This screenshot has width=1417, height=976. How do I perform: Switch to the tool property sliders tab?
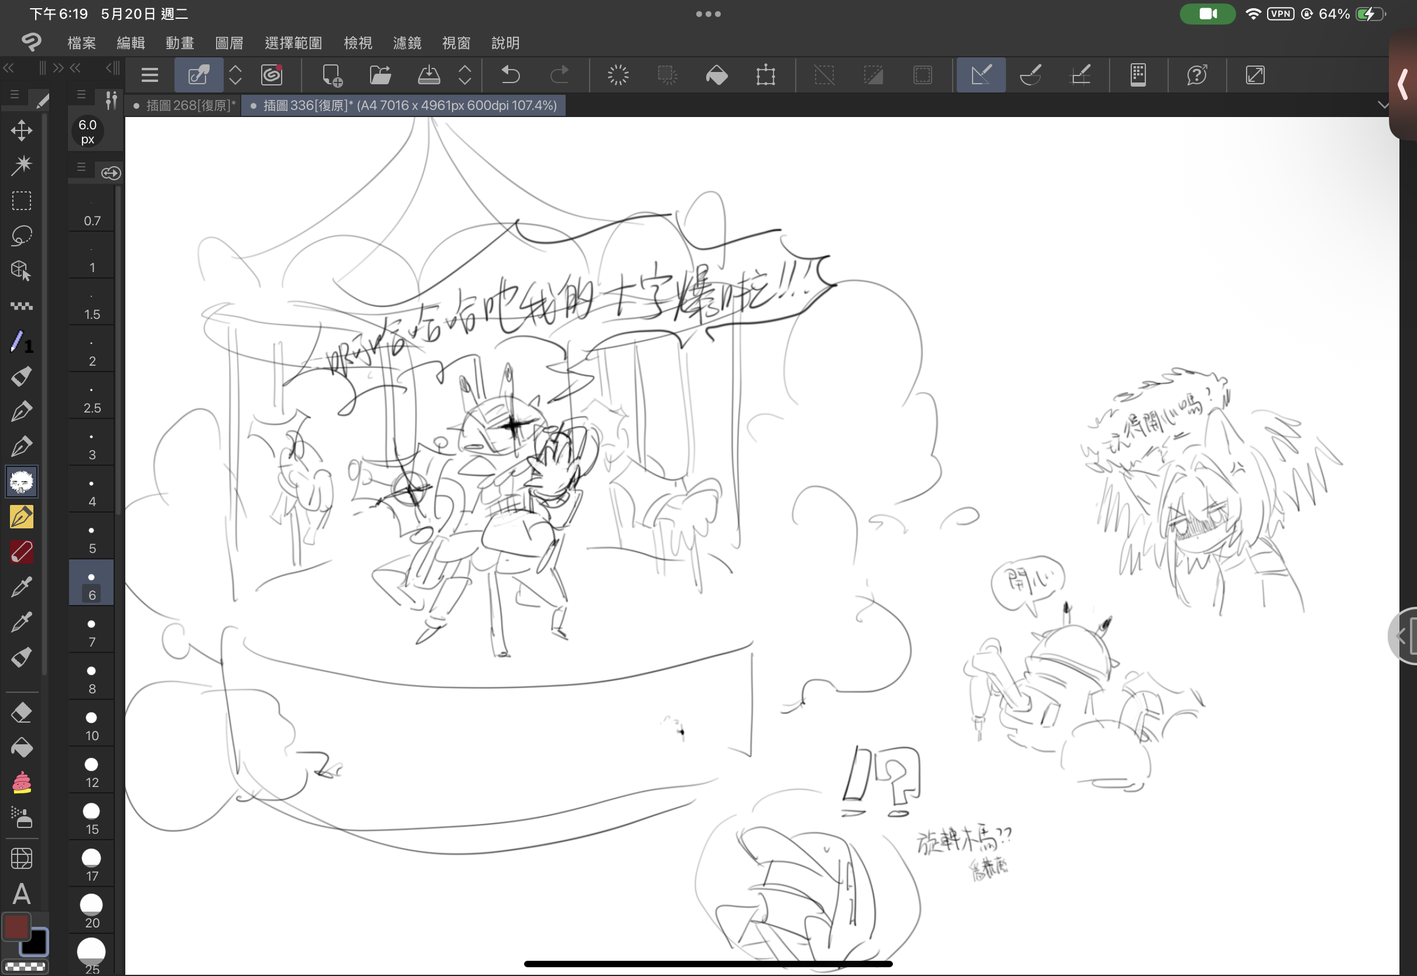(x=111, y=99)
